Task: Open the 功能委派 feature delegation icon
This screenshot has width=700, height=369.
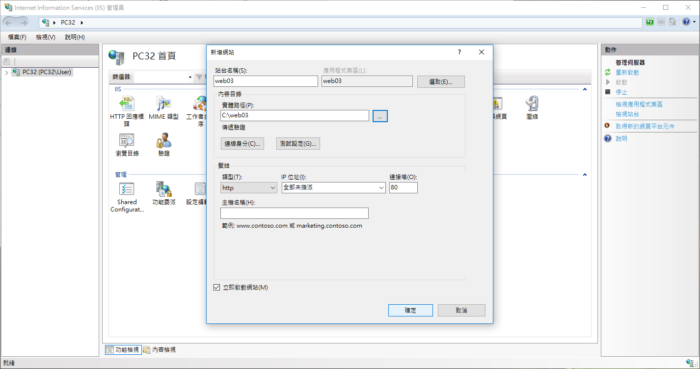Action: point(163,189)
